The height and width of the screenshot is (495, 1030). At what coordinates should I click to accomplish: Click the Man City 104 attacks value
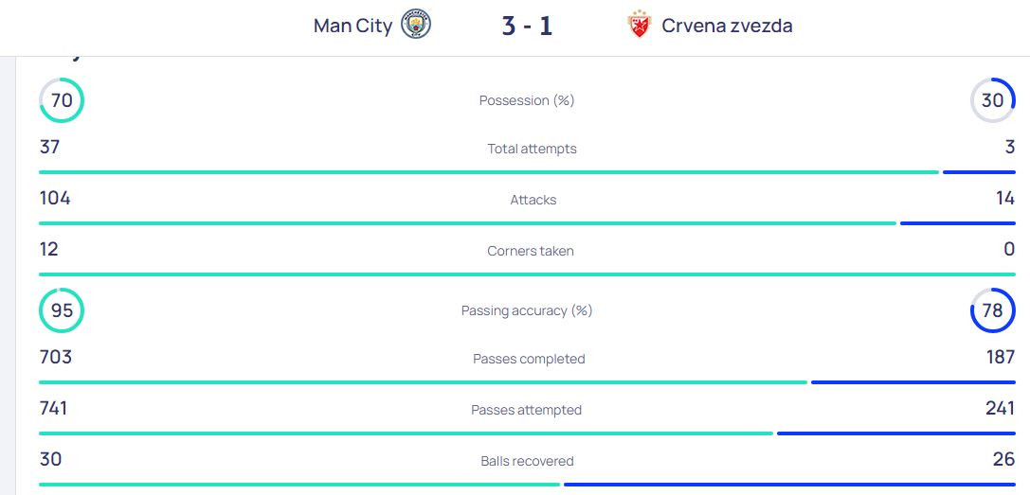(x=55, y=198)
